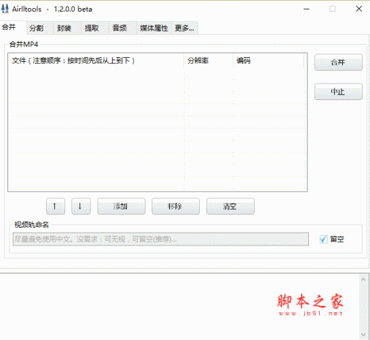Move selected file up with ↑ button
This screenshot has width=370, height=340.
(x=56, y=206)
